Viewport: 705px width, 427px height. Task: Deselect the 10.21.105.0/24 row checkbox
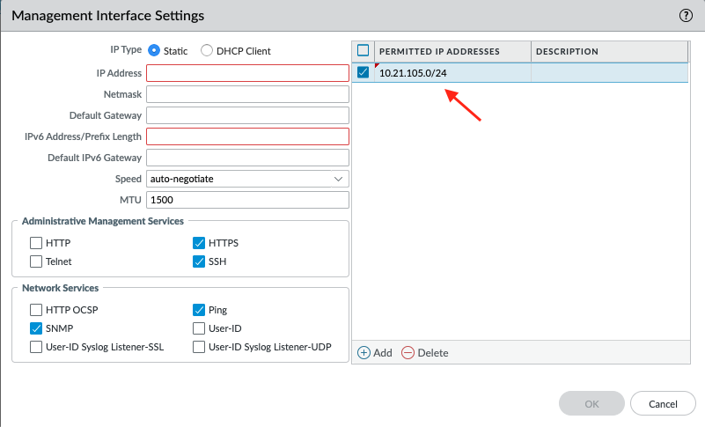click(x=364, y=73)
